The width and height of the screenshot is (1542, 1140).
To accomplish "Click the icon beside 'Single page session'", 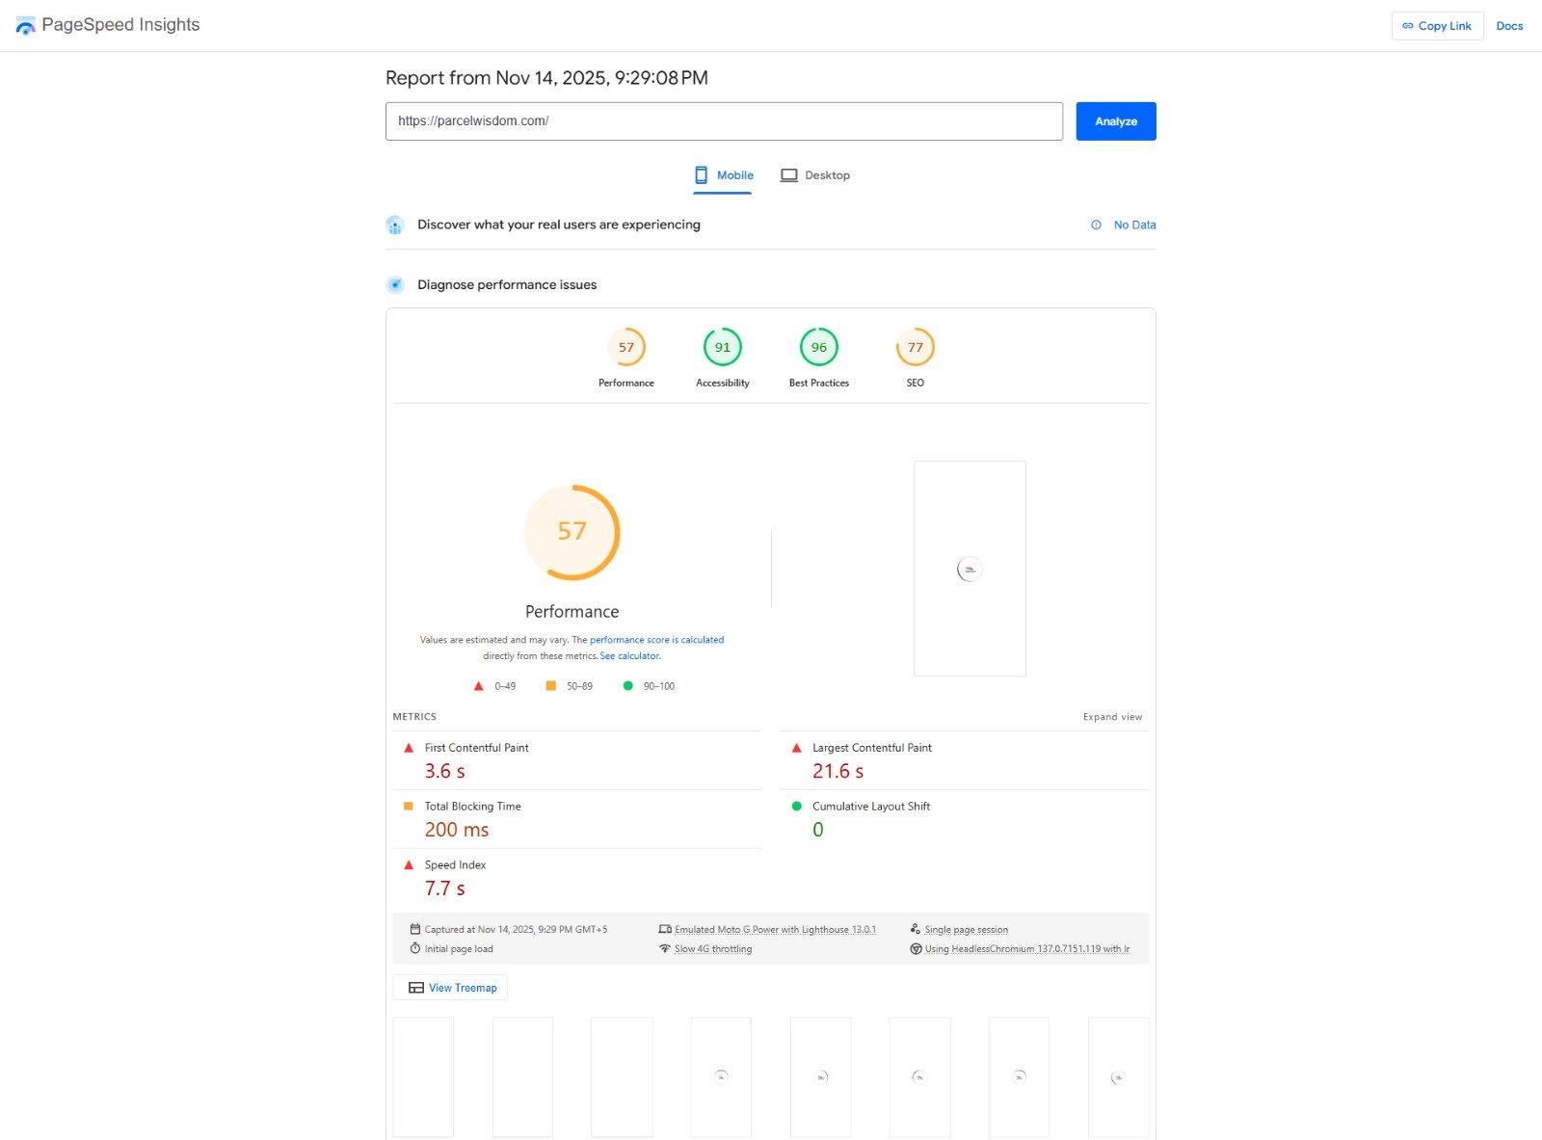I will click(916, 930).
